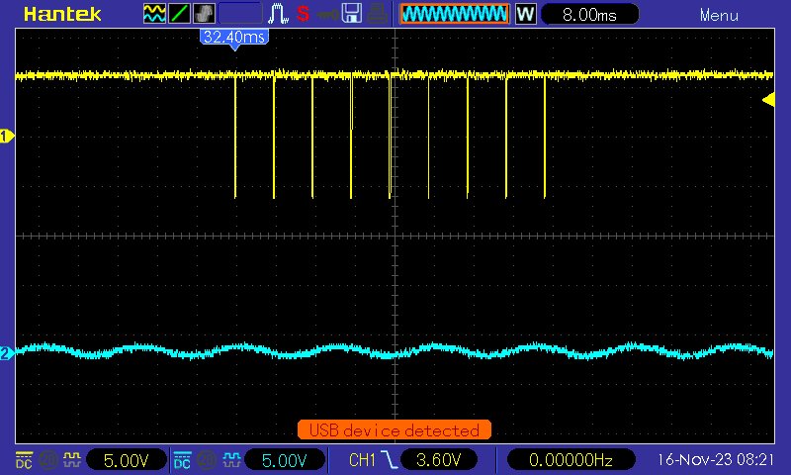Viewport: 791px width, 475px height.
Task: Click the green diagonal line vector icon
Action: click(x=179, y=14)
